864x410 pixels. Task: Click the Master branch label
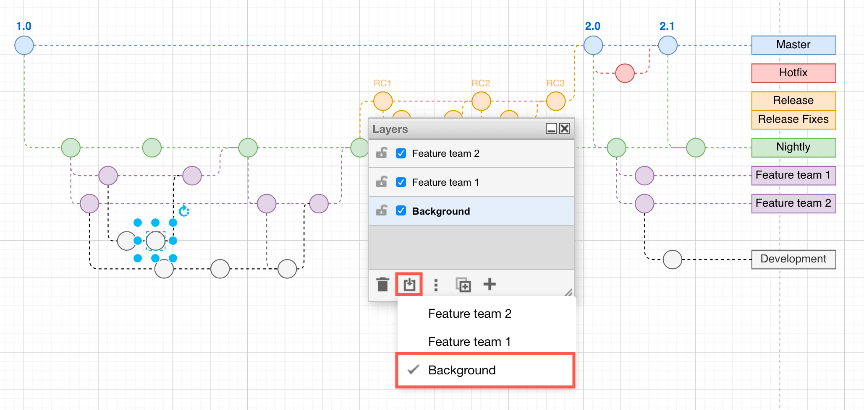point(793,45)
